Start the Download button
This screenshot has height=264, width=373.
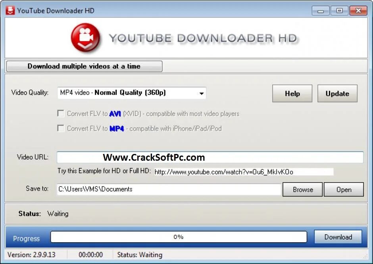click(338, 237)
